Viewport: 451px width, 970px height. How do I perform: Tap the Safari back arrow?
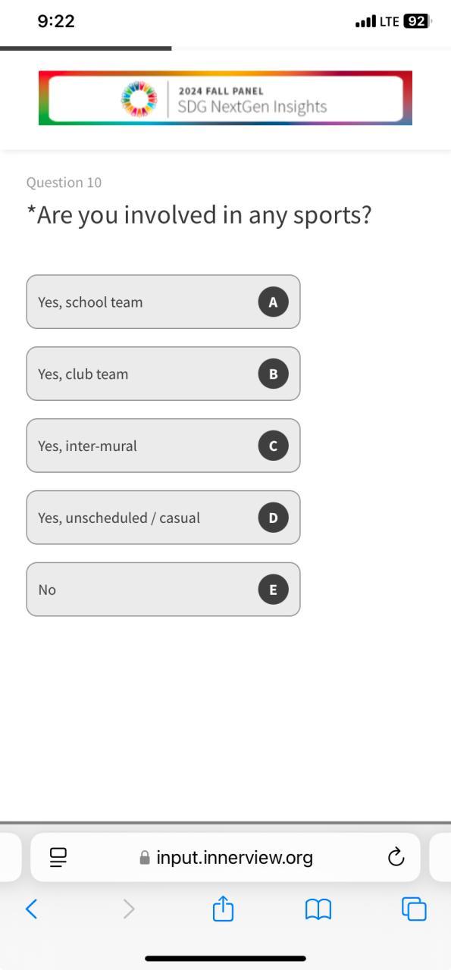32,909
